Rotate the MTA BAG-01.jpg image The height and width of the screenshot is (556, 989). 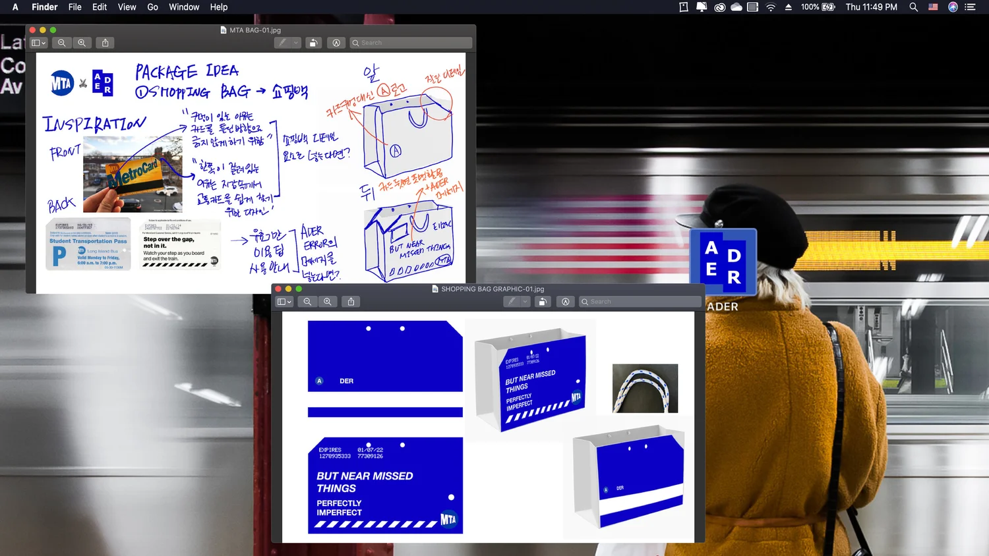[x=313, y=43]
